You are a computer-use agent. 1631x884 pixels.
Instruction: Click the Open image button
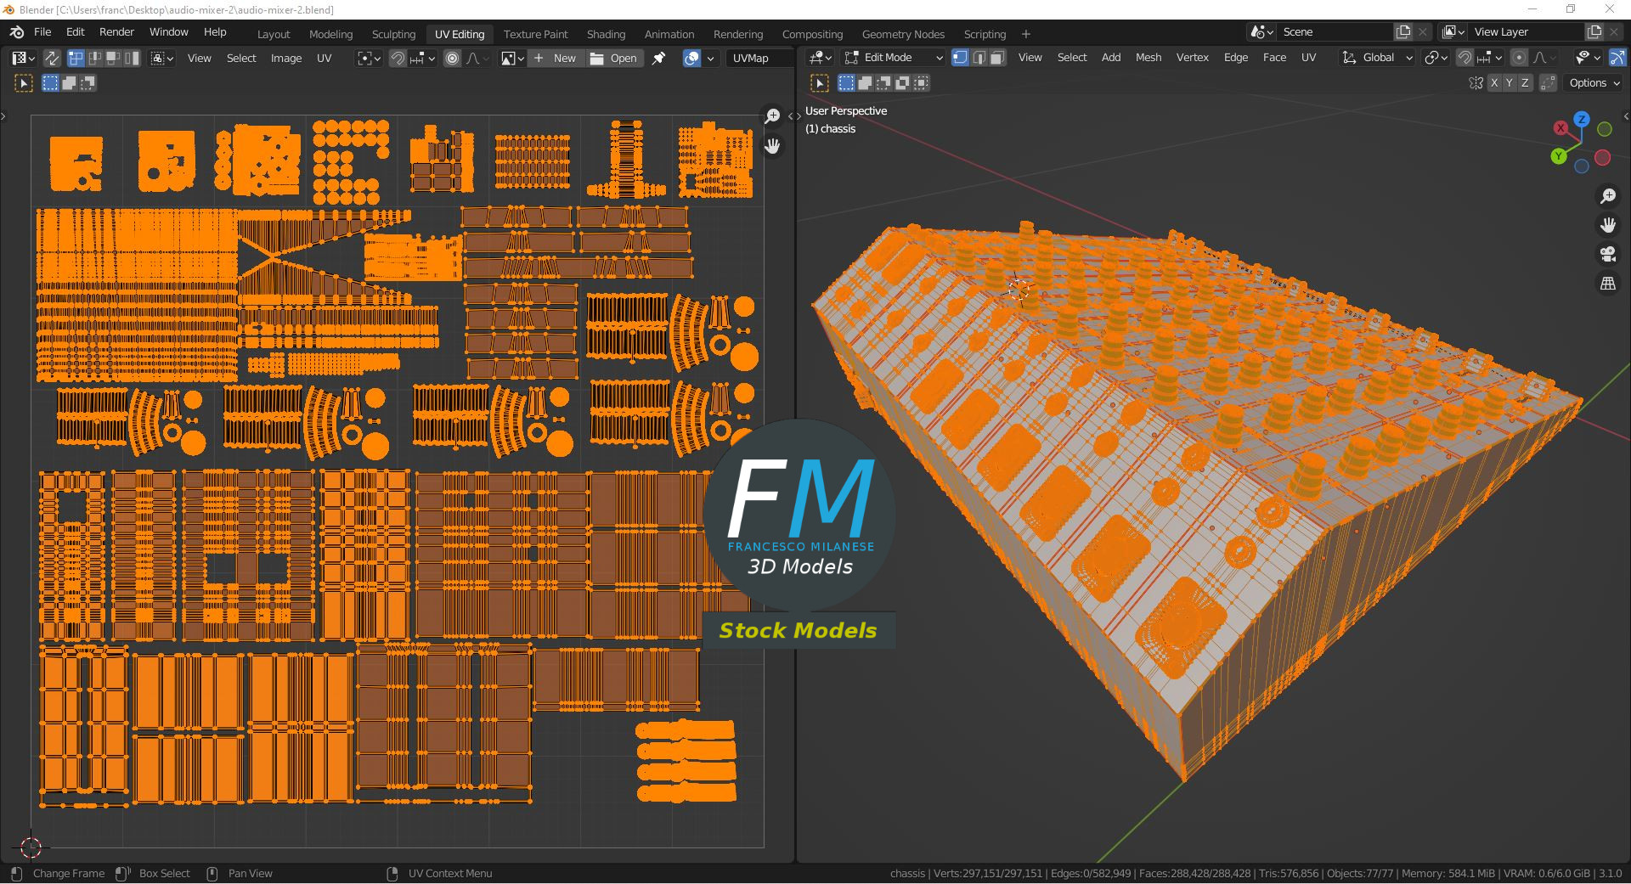(x=614, y=58)
